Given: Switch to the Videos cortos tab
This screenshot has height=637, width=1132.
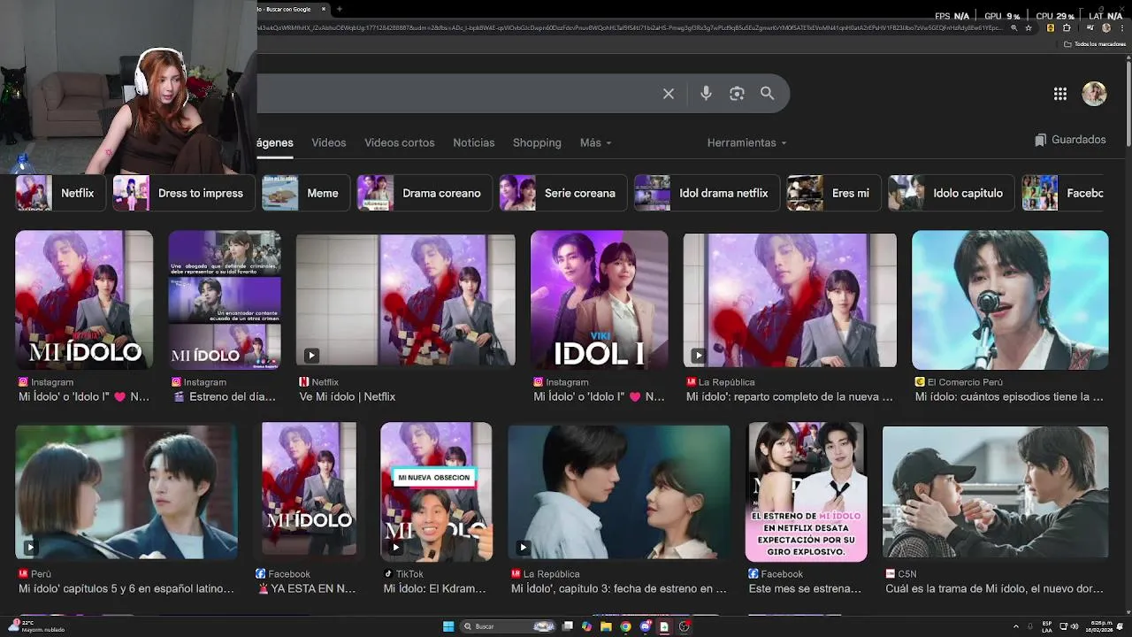Looking at the screenshot, I should 400,142.
